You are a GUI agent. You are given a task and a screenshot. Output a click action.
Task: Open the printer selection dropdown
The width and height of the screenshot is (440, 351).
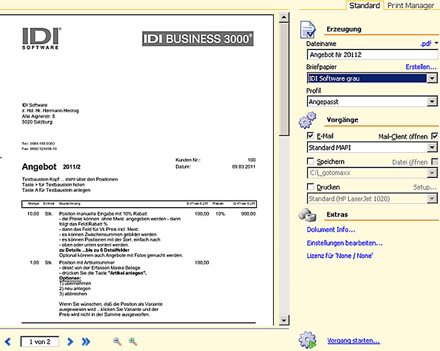click(x=432, y=198)
